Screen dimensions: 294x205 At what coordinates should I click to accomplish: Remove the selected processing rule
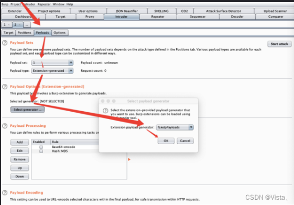coord(20,159)
